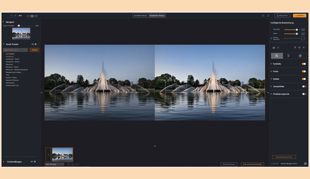Image resolution: width=310 pixels, height=179 pixels.
Task: Expand the Farbtiefe section
Action: tap(271, 64)
